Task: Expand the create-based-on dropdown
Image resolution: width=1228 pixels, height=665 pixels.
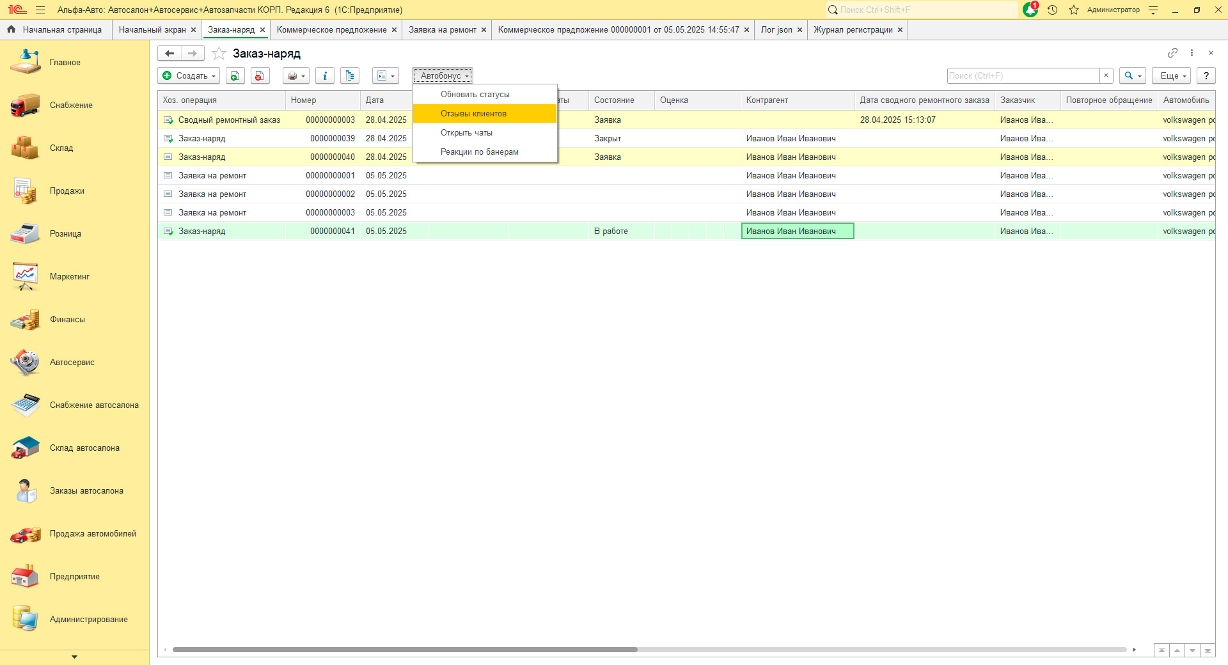Action: pyautogui.click(x=386, y=75)
